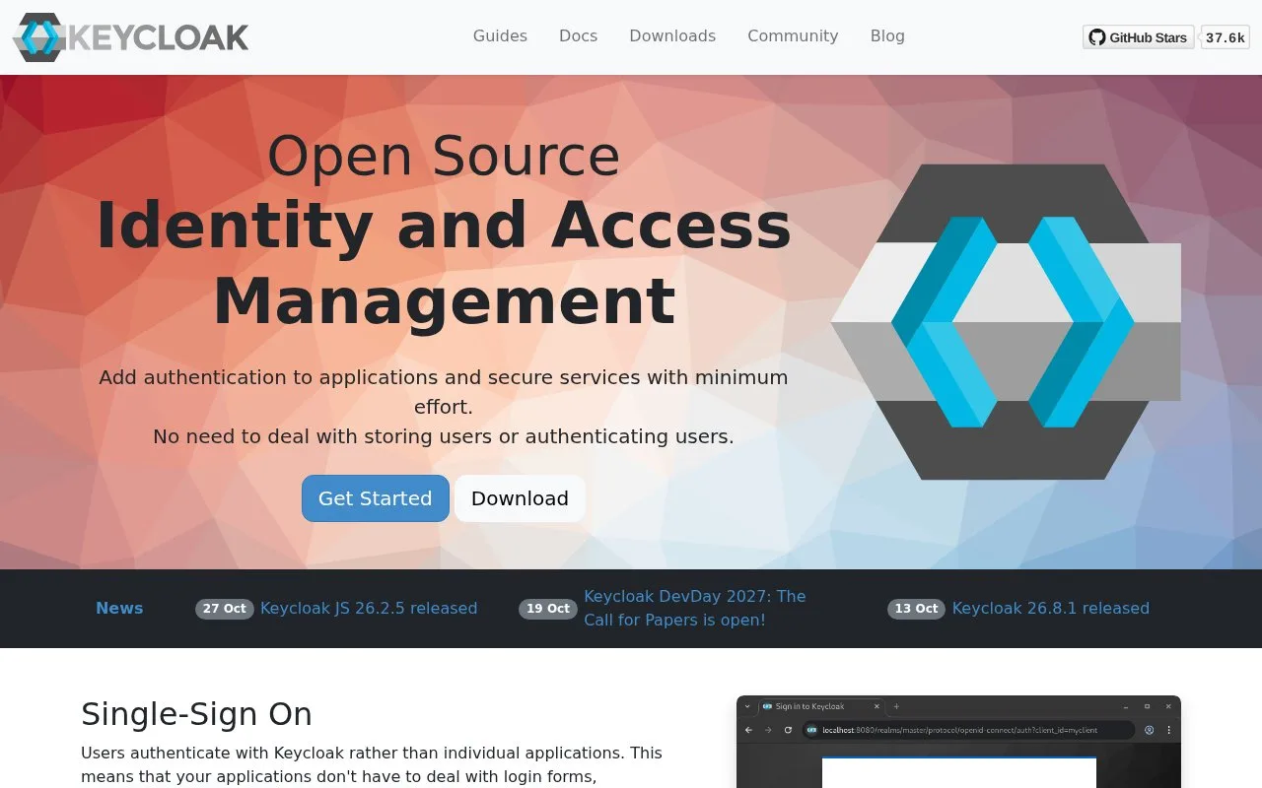Image resolution: width=1262 pixels, height=788 pixels.
Task: Open the Blog navigation link
Action: (x=887, y=35)
